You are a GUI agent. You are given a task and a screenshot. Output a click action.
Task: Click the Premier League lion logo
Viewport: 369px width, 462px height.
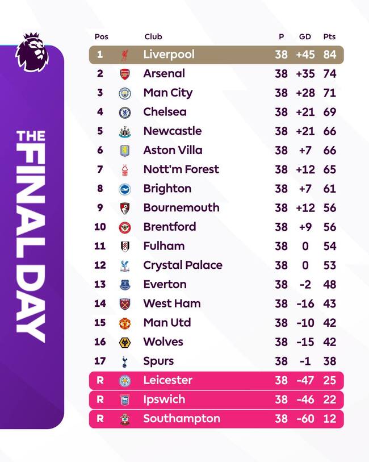point(33,52)
